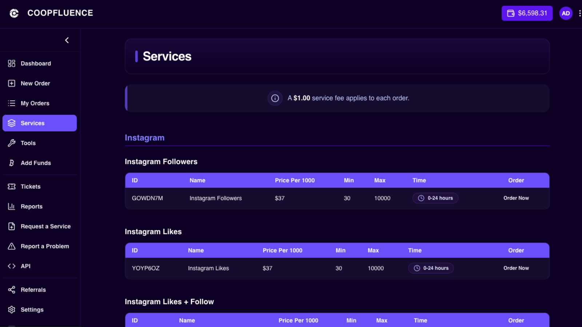
Task: Open My Orders via the list icon
Action: pyautogui.click(x=11, y=103)
